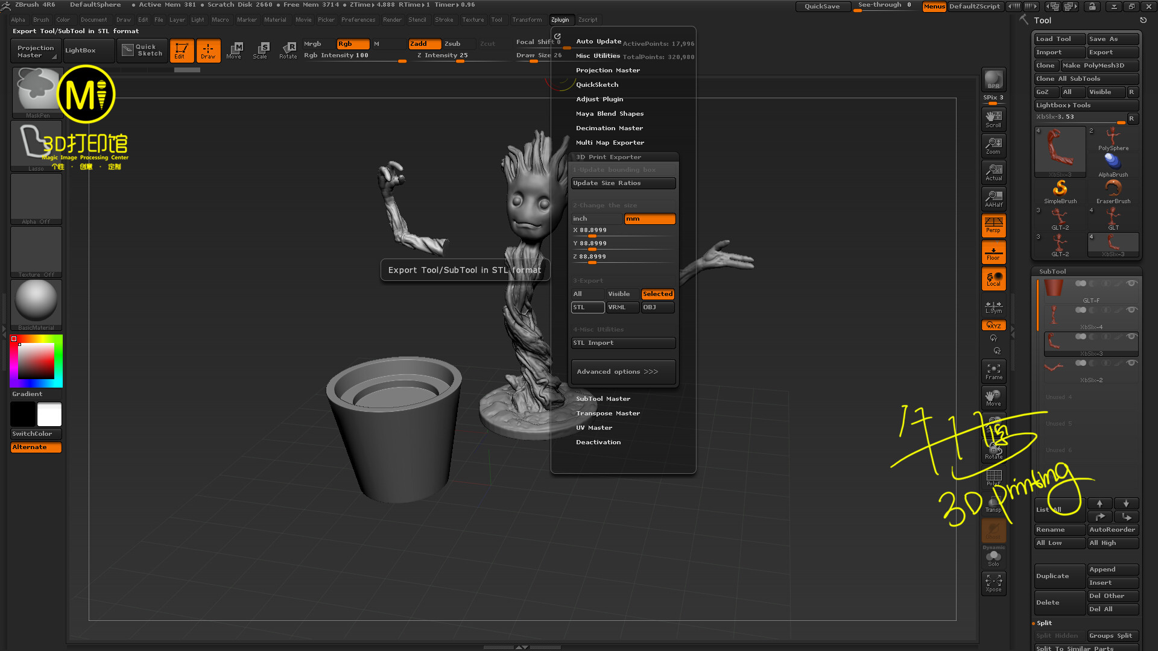Select the XbSlx-2 subtool thumbnail

[x=1054, y=367]
